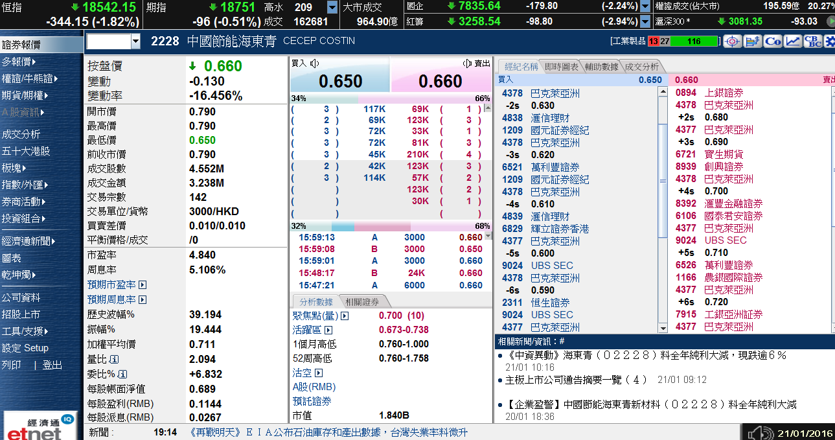Click the arrow icon next to 沽空
The image size is (835, 440).
318,373
